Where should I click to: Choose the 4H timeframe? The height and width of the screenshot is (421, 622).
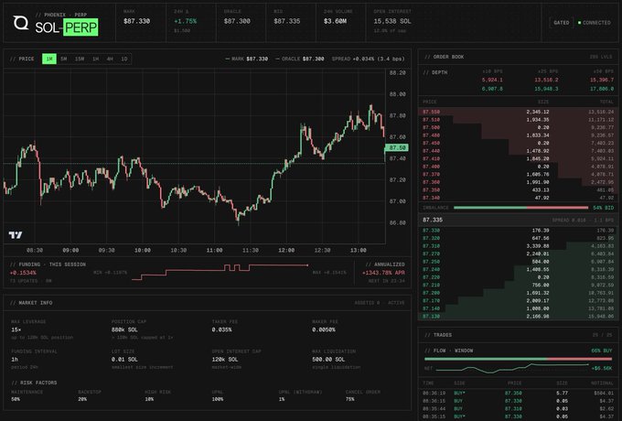110,59
